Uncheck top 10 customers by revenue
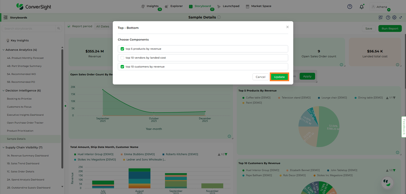 pos(122,67)
